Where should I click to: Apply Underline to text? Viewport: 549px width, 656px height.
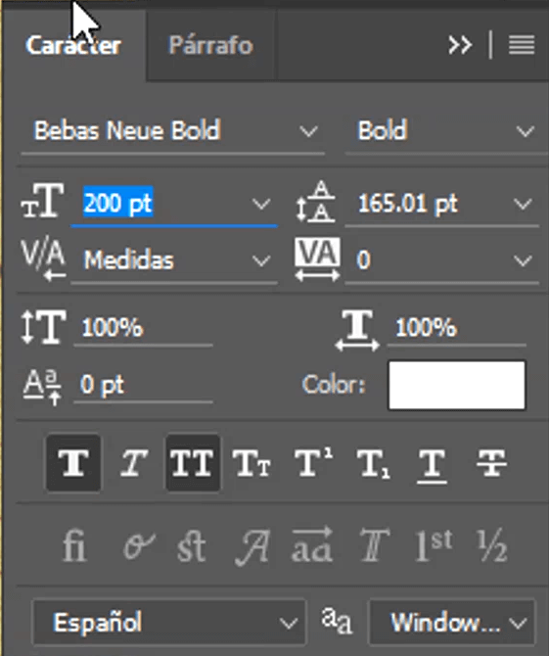click(x=432, y=464)
